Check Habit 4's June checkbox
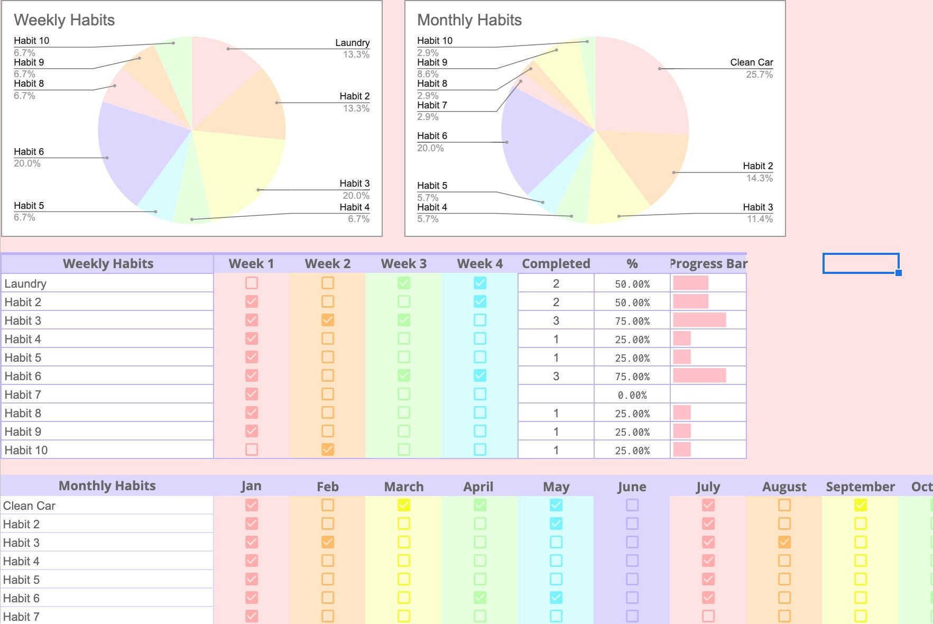Screen dimensions: 933x624 pos(632,561)
